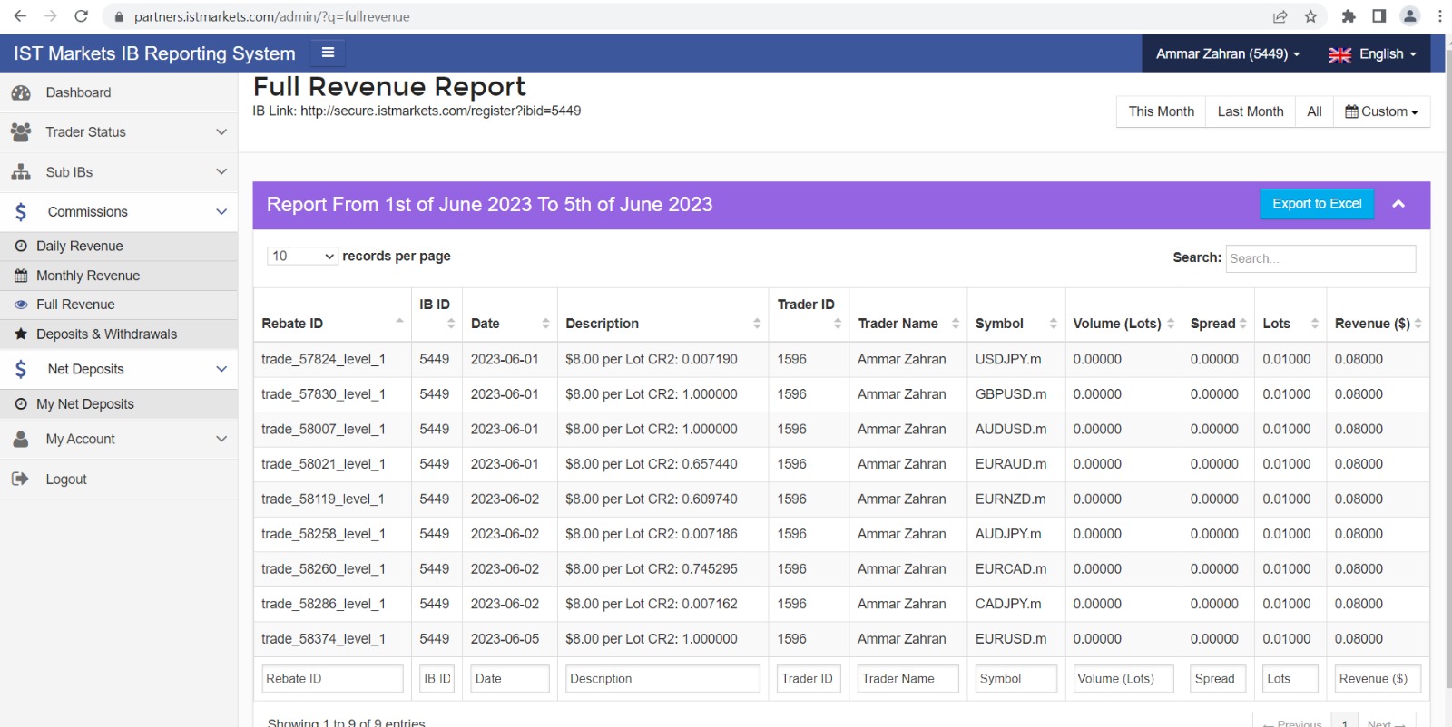This screenshot has height=727, width=1452.
Task: Click the EURNZD.m symbol cell
Action: click(1010, 499)
